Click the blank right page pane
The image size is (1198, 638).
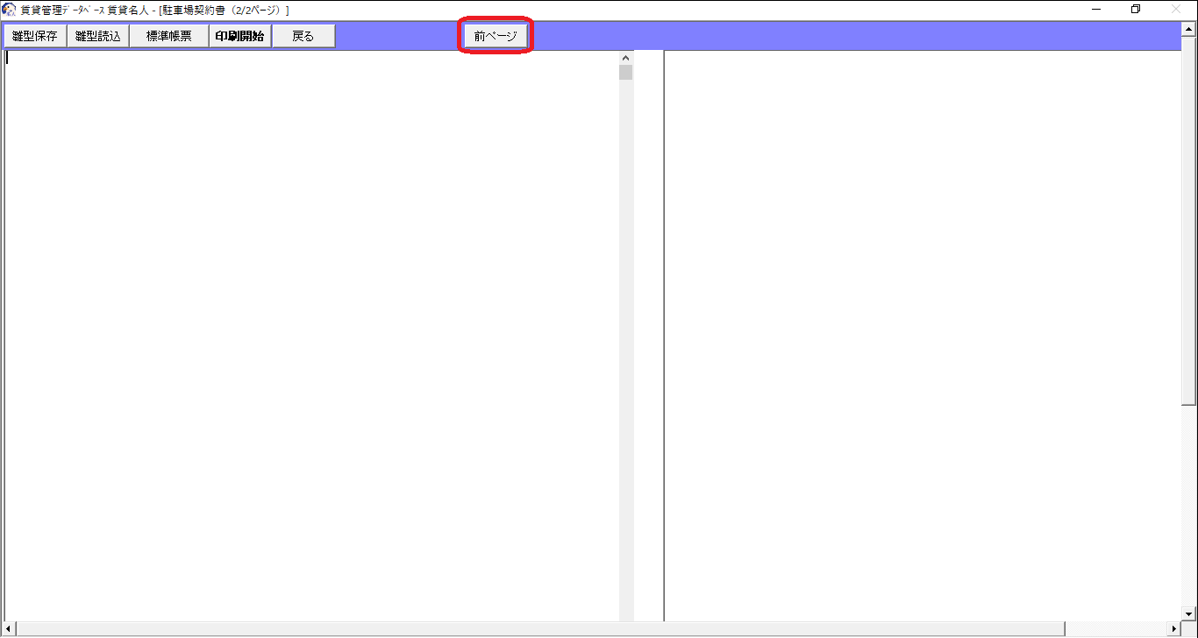[x=921, y=333]
